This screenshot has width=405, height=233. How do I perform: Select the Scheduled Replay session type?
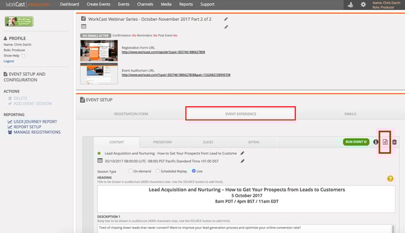(x=158, y=171)
